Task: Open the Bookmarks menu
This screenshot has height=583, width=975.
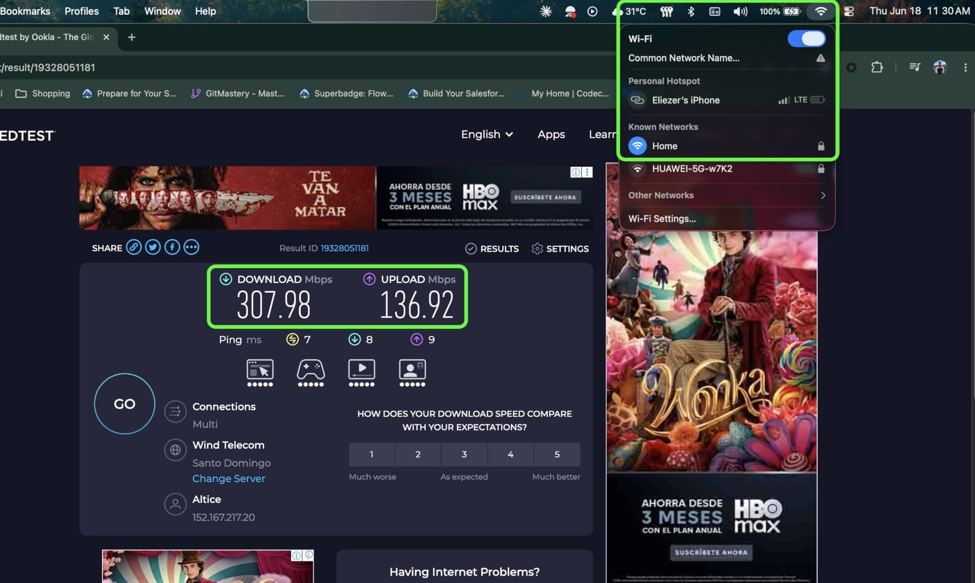Action: pos(25,11)
